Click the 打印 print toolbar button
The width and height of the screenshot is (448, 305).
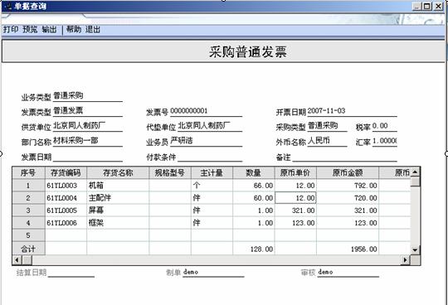point(11,29)
